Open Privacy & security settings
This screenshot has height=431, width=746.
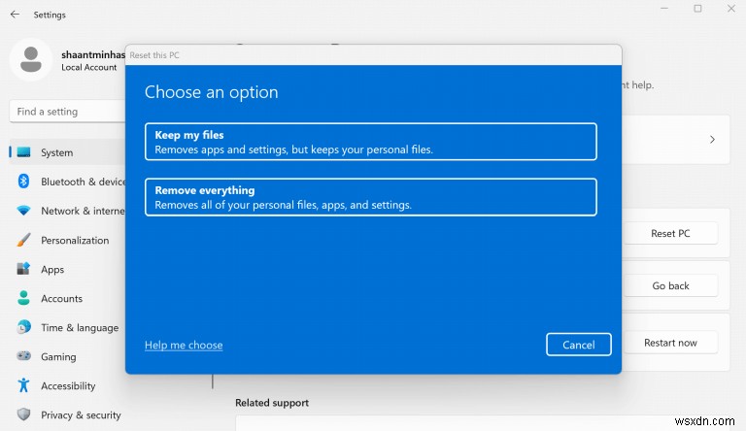click(x=68, y=414)
